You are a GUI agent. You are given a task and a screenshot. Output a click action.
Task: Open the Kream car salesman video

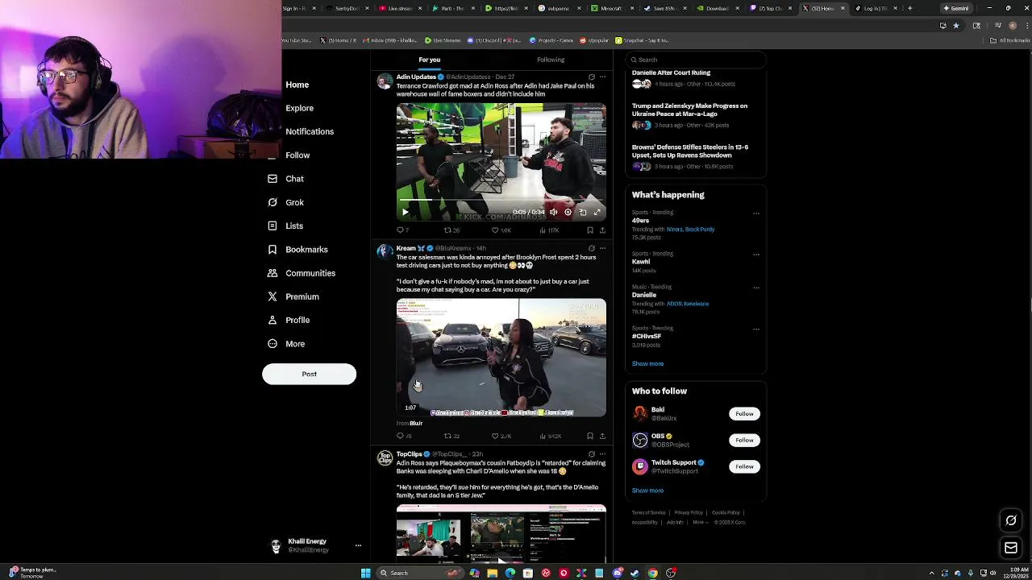501,358
